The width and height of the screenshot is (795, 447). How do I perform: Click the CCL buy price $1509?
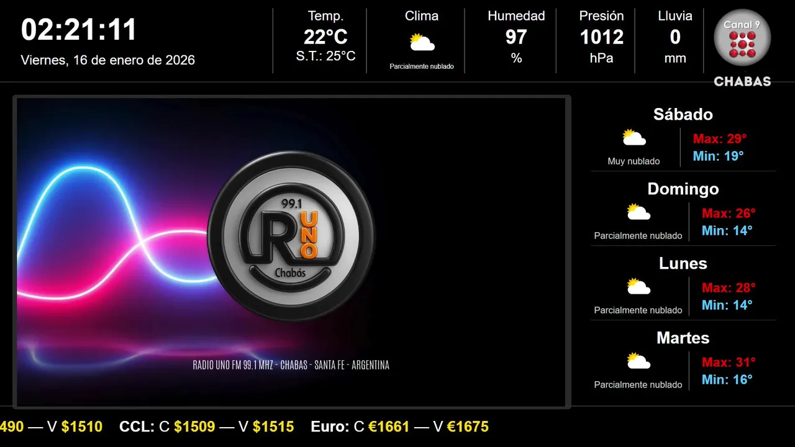pos(194,427)
